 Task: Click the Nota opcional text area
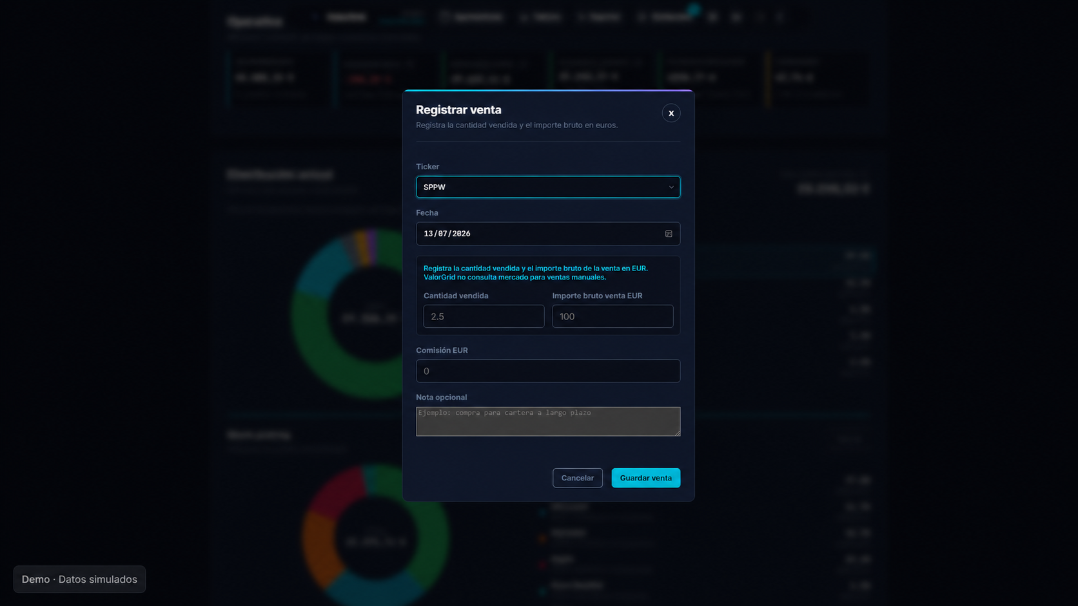pyautogui.click(x=548, y=421)
